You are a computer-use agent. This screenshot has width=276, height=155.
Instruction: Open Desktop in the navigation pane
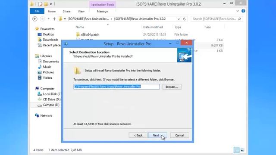coord(48,34)
